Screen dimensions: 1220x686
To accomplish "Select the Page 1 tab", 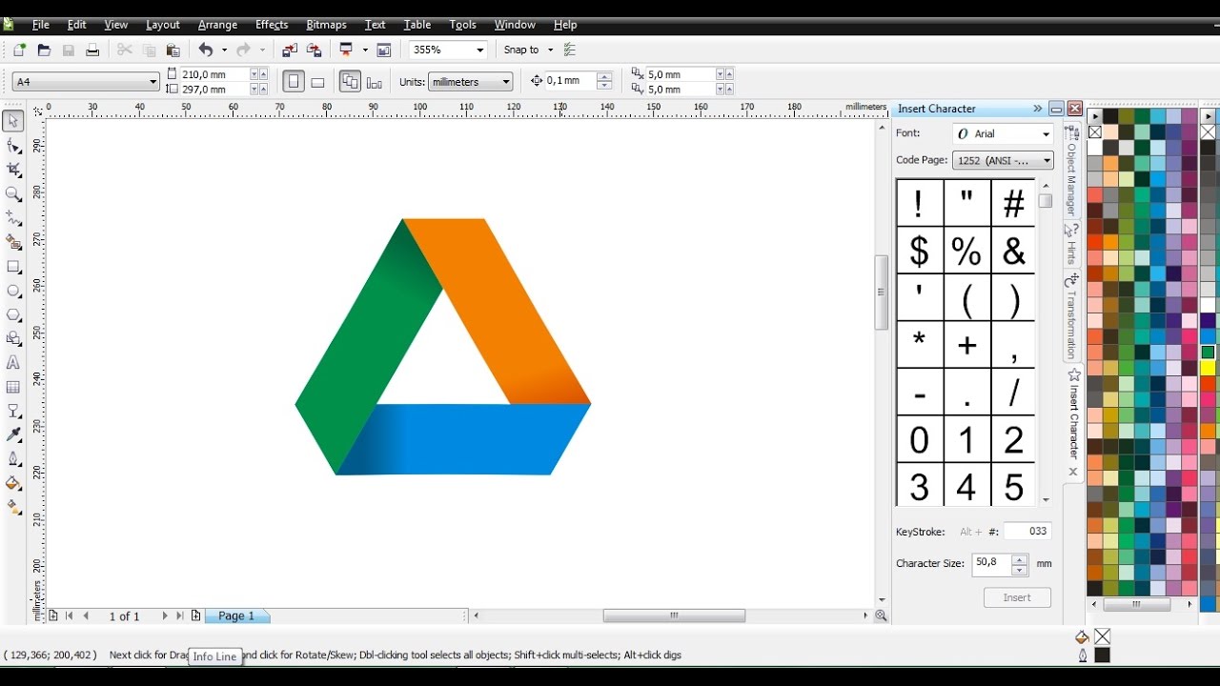I will point(236,616).
